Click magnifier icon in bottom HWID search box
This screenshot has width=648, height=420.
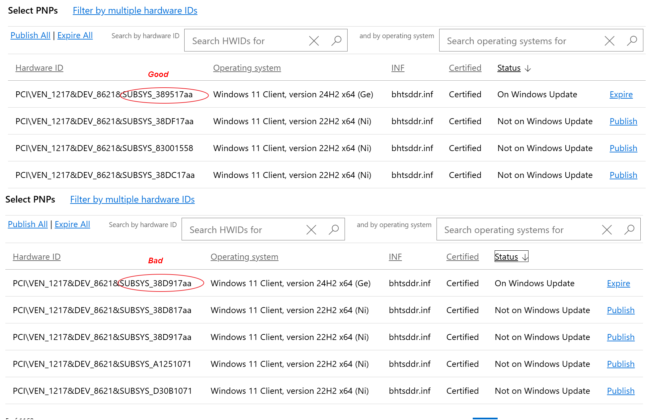click(x=334, y=229)
